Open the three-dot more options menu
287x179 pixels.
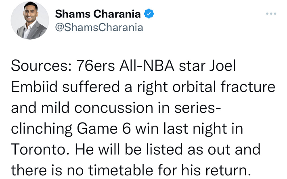(x=271, y=13)
